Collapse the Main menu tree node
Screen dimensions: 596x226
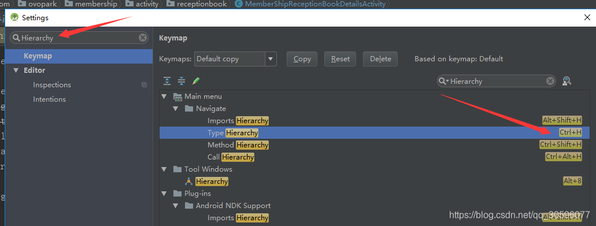tap(164, 97)
